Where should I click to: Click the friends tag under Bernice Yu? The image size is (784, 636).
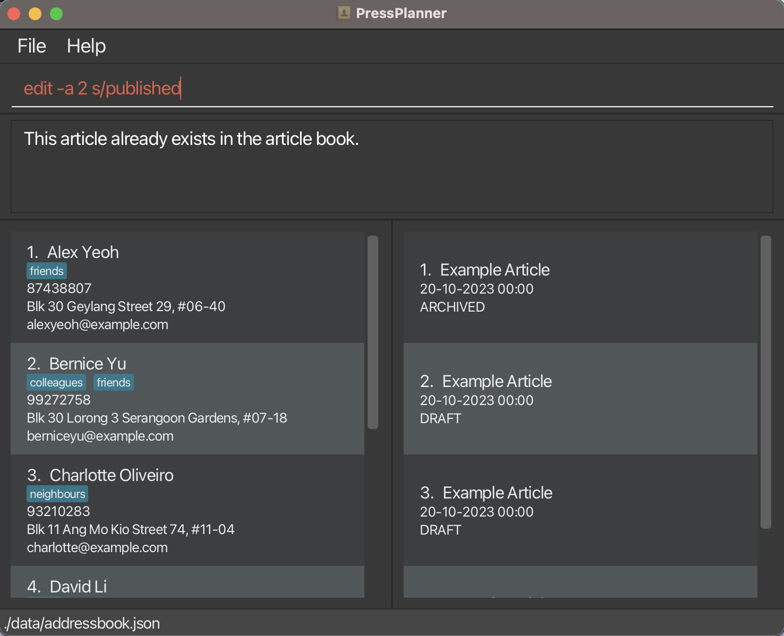click(114, 382)
